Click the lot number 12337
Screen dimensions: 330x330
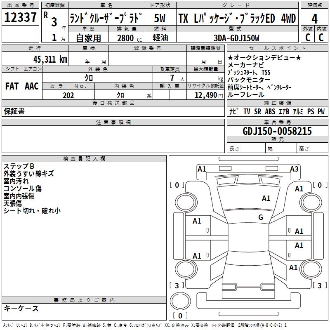(20, 17)
